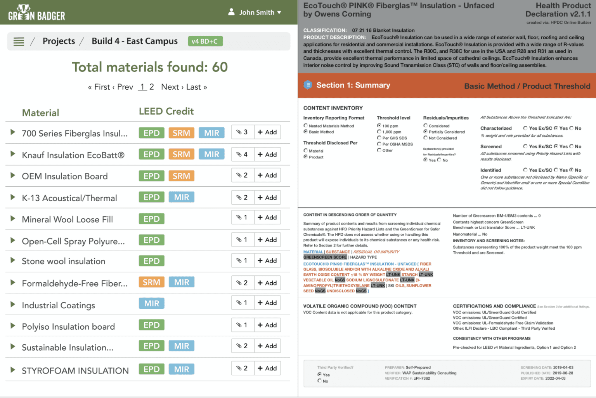Select Nested Materials Method radio button
Screen dimensions: 596x398
coord(306,126)
